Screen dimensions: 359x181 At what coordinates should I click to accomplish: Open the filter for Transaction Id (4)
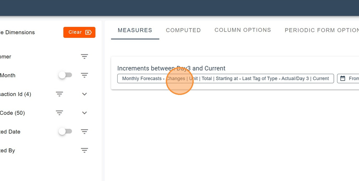tap(59, 94)
